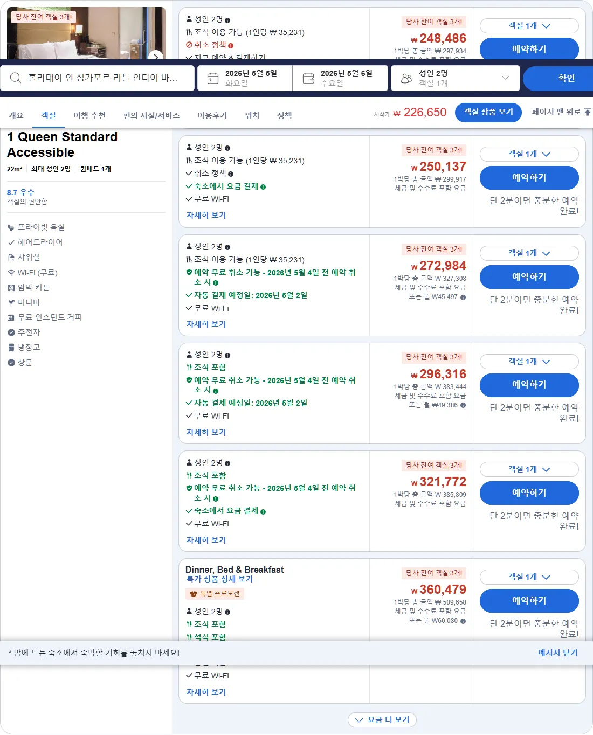Click the 미니바 amenity icon
The width and height of the screenshot is (593, 735).
click(x=11, y=303)
